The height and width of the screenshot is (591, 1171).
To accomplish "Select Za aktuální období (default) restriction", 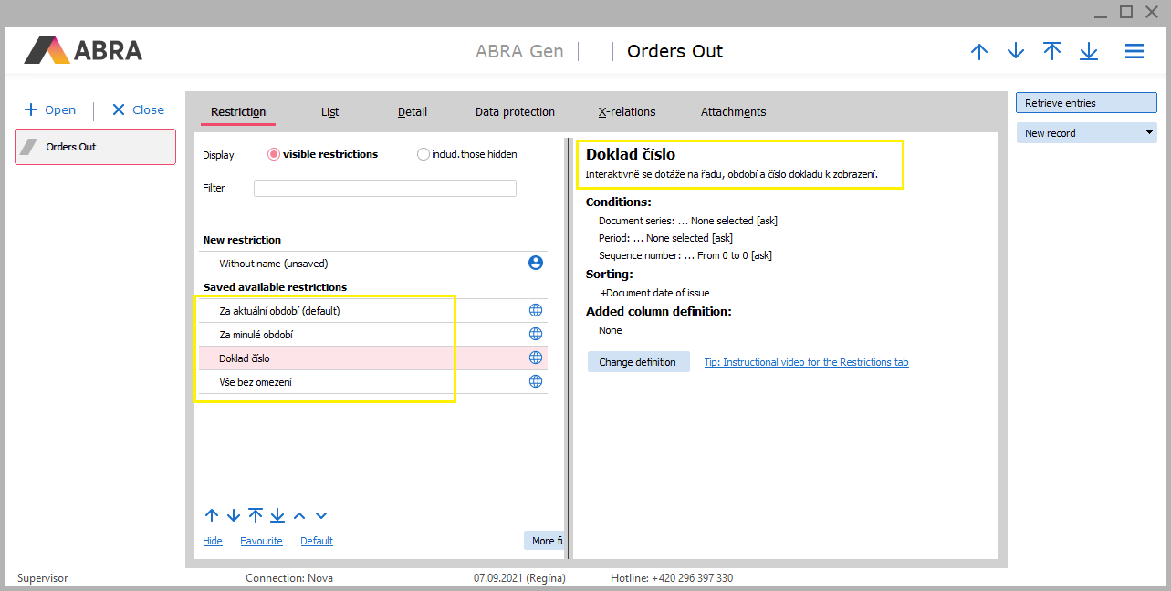I will pyautogui.click(x=373, y=311).
